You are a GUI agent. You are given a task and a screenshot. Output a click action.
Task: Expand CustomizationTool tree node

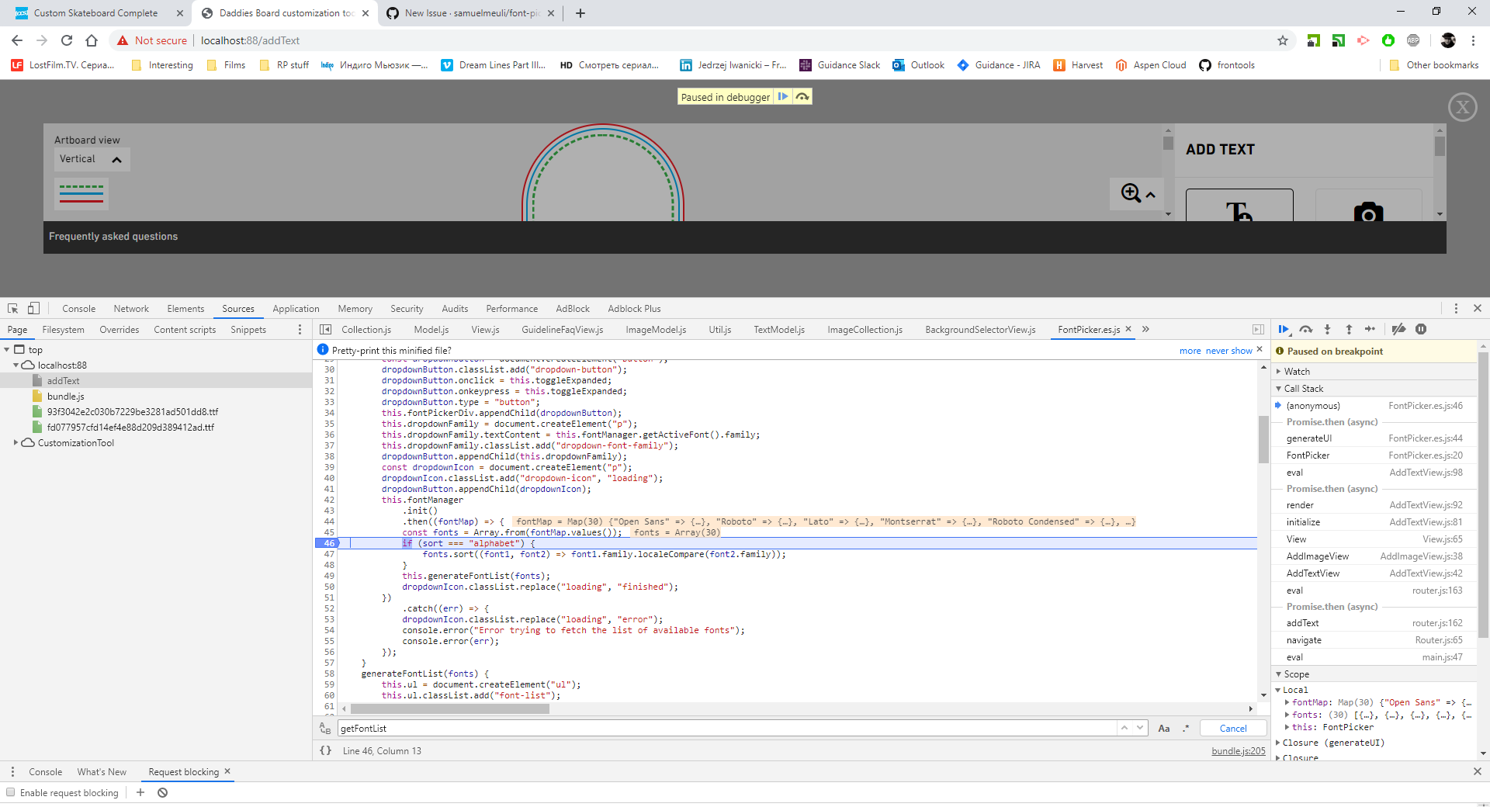[16, 443]
